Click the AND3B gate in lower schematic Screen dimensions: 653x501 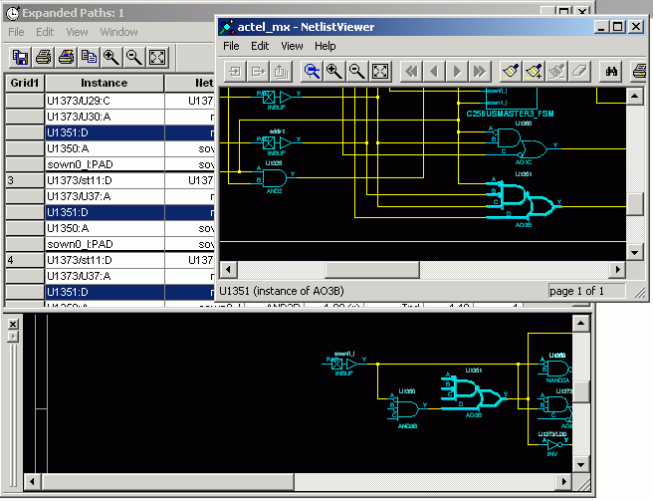[x=408, y=409]
